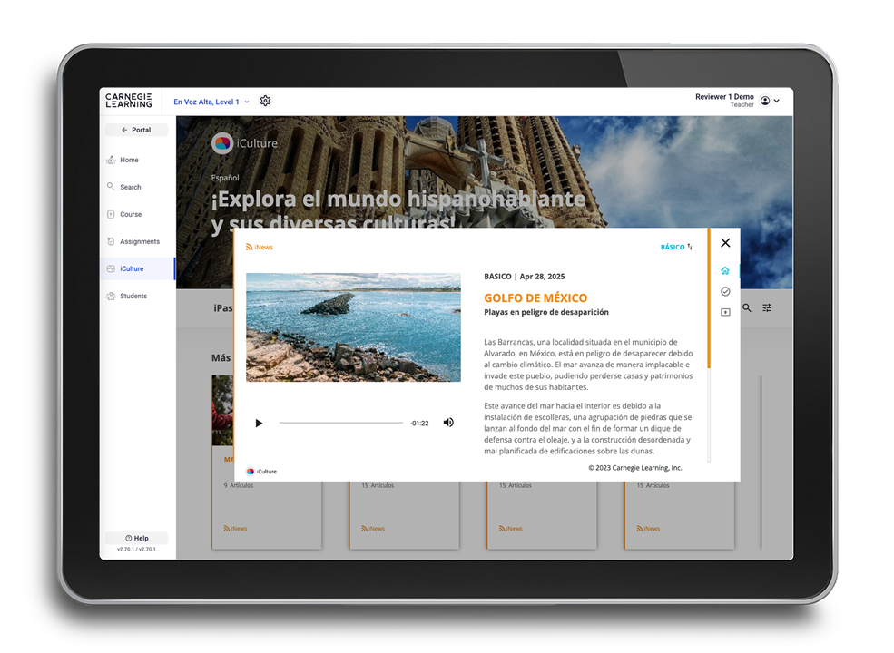Viewport: 894px width, 653px height.
Task: Expand the En Voz Alta, Level 1 course dropdown
Action: (x=211, y=102)
